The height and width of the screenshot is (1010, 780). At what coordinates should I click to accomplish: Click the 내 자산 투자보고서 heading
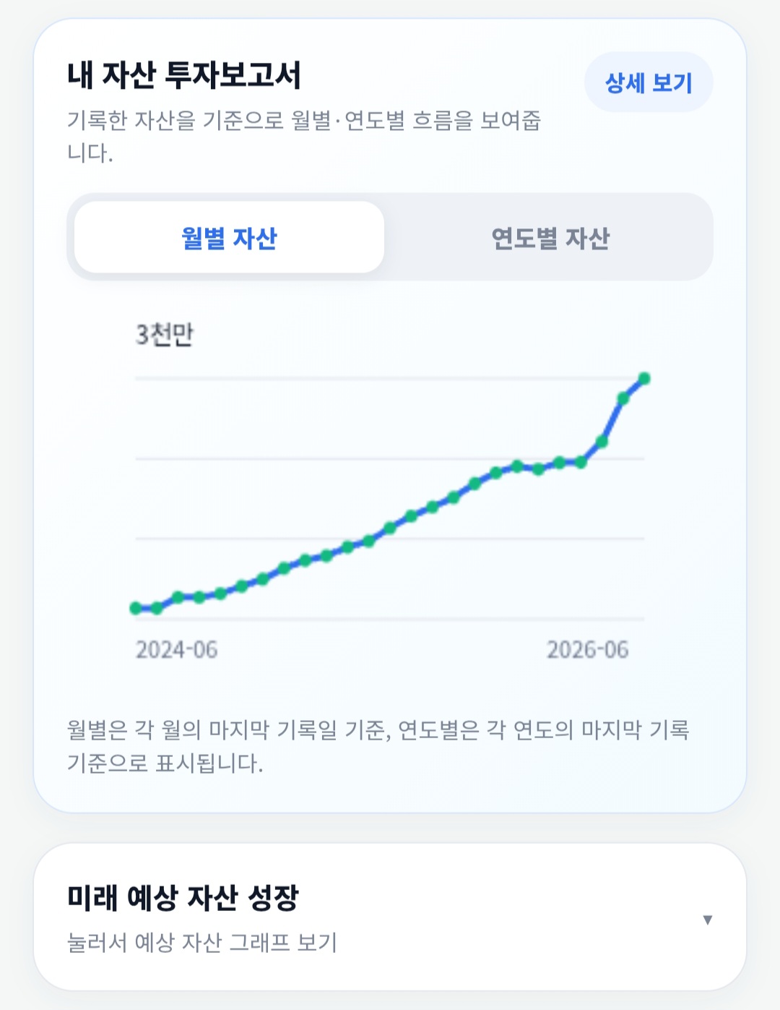coord(184,75)
